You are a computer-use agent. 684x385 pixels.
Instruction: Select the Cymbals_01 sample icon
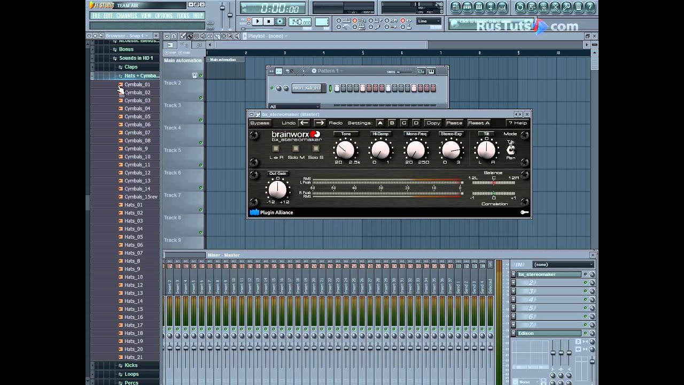[121, 84]
